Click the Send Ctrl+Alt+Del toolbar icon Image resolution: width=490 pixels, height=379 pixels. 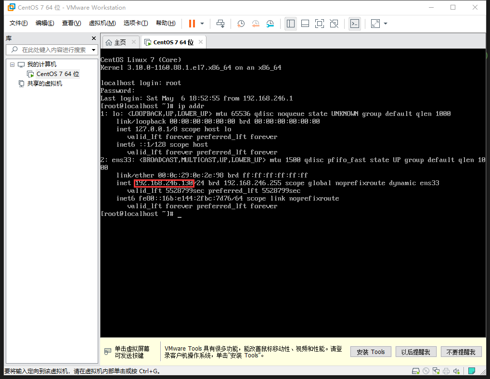pyautogui.click(x=220, y=24)
